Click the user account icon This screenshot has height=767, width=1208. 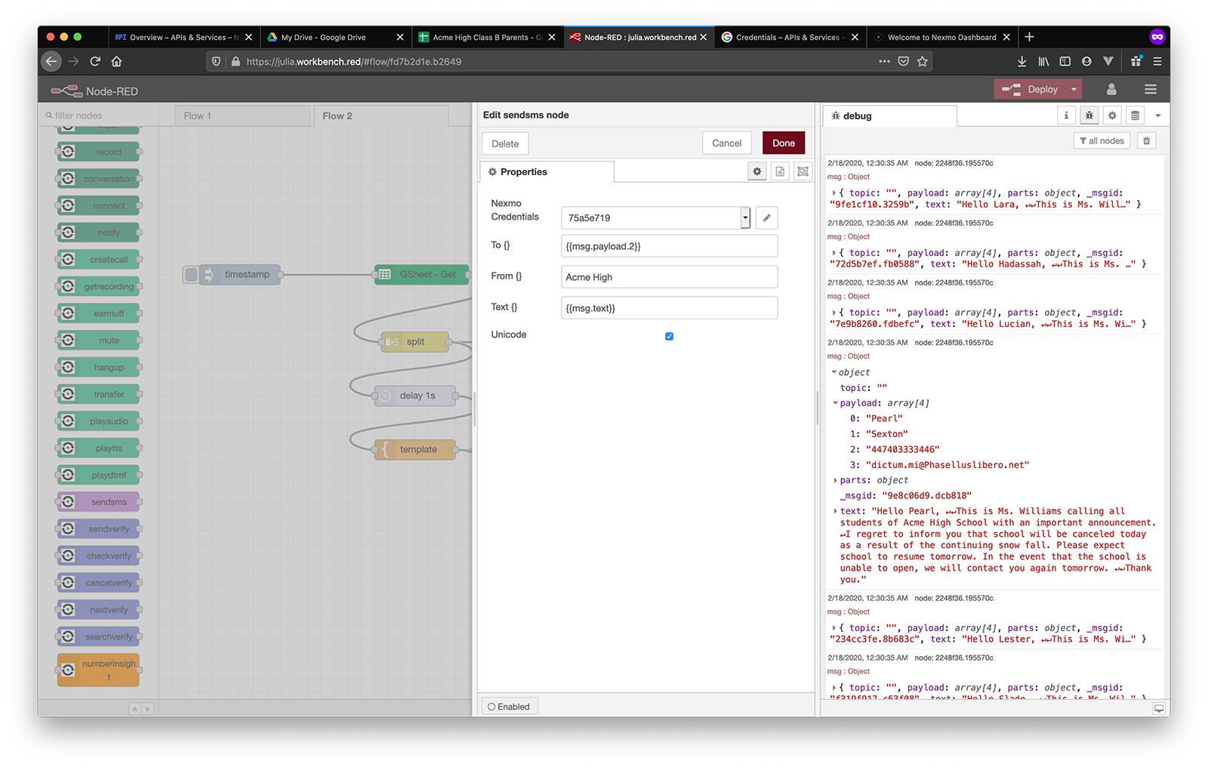pyautogui.click(x=1111, y=89)
